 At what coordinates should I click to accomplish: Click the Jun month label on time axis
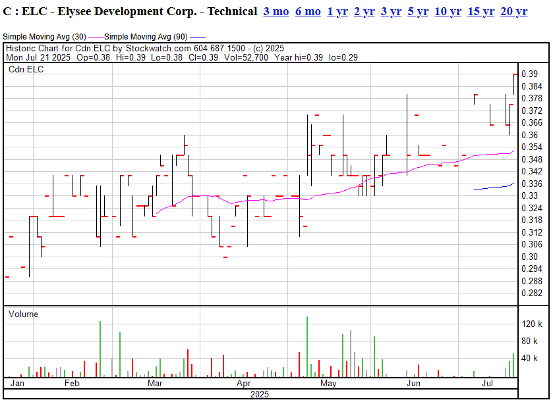pyautogui.click(x=413, y=383)
